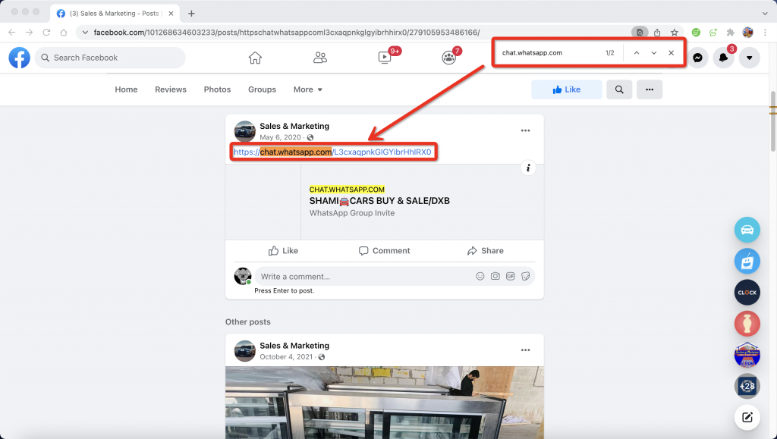Open the Watch video icon with 9+ badge
The width and height of the screenshot is (777, 439).
coord(385,58)
